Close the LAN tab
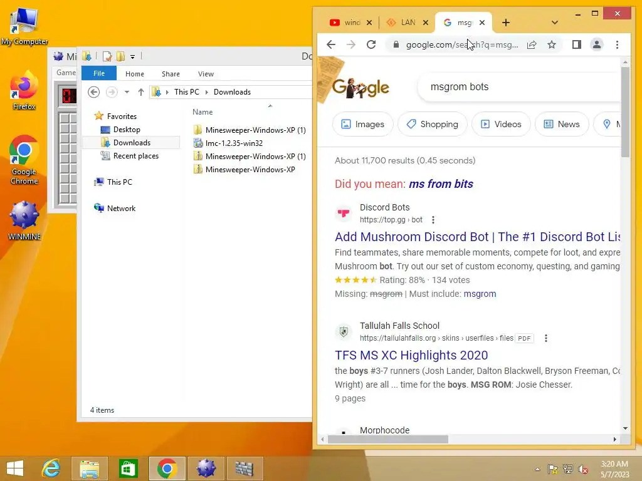The width and height of the screenshot is (642, 481). 426,23
